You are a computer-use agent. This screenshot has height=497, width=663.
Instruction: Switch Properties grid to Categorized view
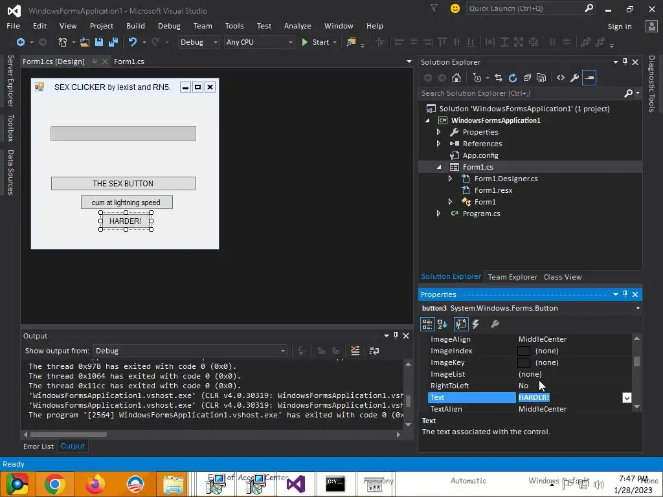pos(427,324)
